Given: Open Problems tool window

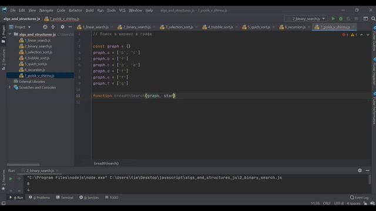Looking at the screenshot, I should 39,198.
